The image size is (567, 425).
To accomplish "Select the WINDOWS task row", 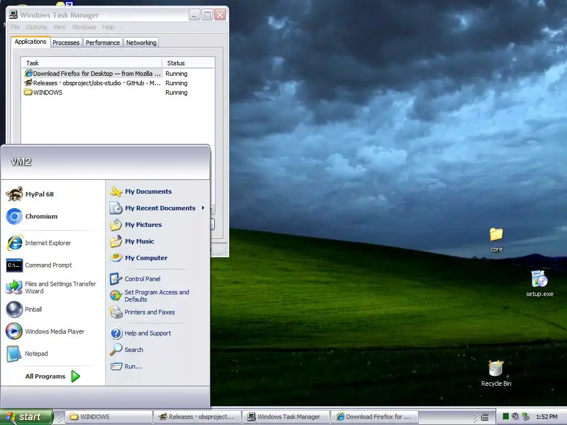I will click(118, 92).
